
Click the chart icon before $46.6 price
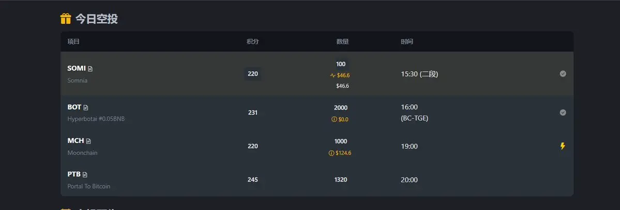point(332,75)
